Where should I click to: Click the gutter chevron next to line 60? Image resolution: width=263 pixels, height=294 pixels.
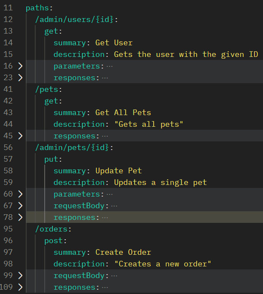pos(20,194)
